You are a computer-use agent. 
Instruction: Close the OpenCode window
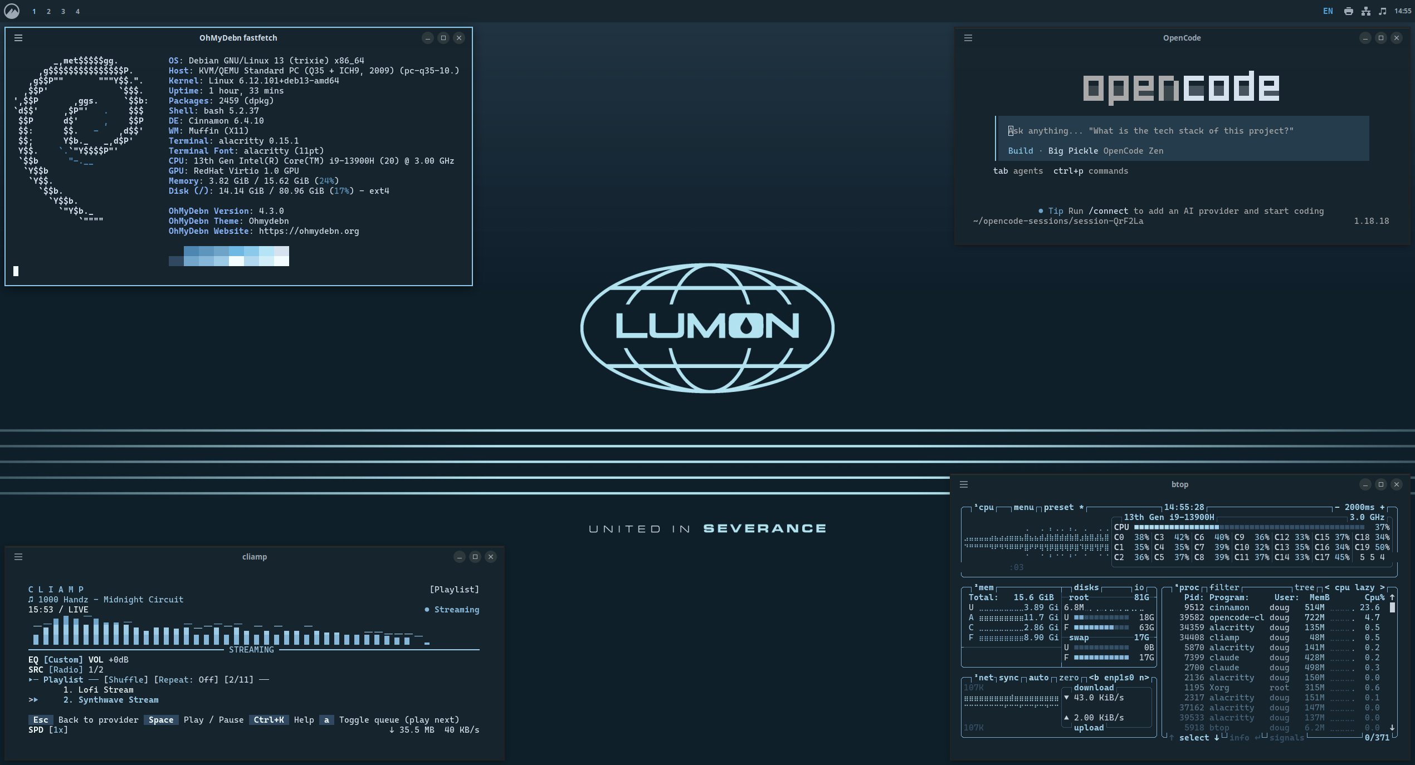1396,38
